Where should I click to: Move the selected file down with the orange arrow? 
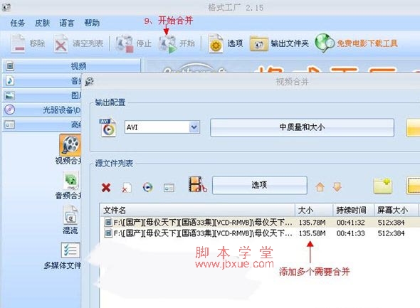pyautogui.click(x=337, y=187)
